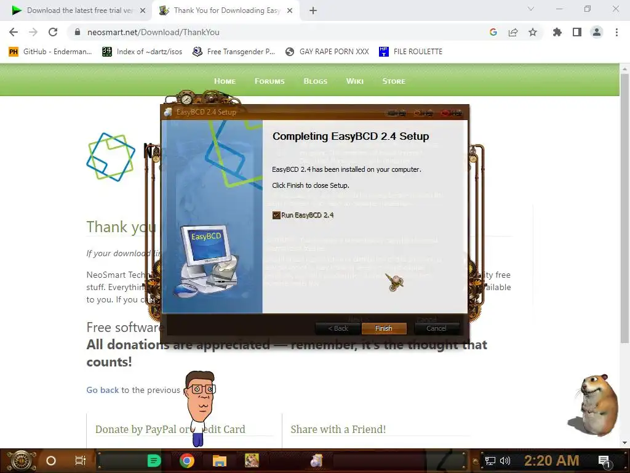
Task: Restore down the Chrome window
Action: [588, 9]
